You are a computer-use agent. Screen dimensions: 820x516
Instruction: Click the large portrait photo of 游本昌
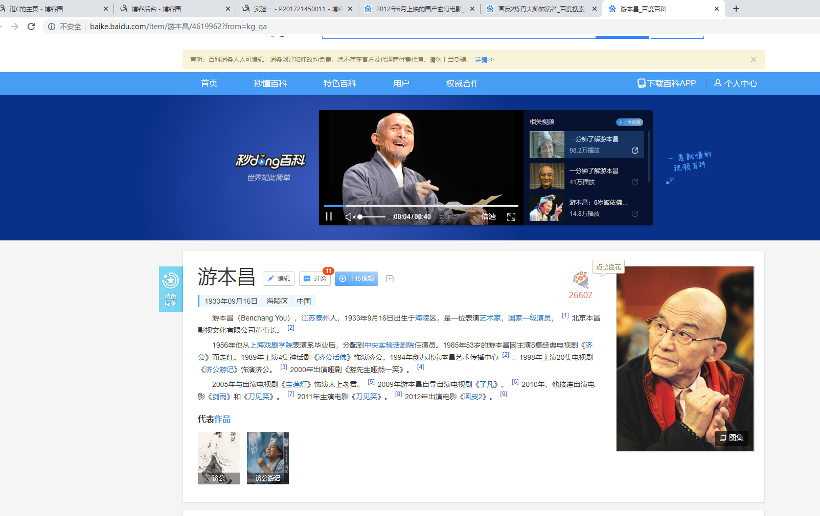pos(685,359)
